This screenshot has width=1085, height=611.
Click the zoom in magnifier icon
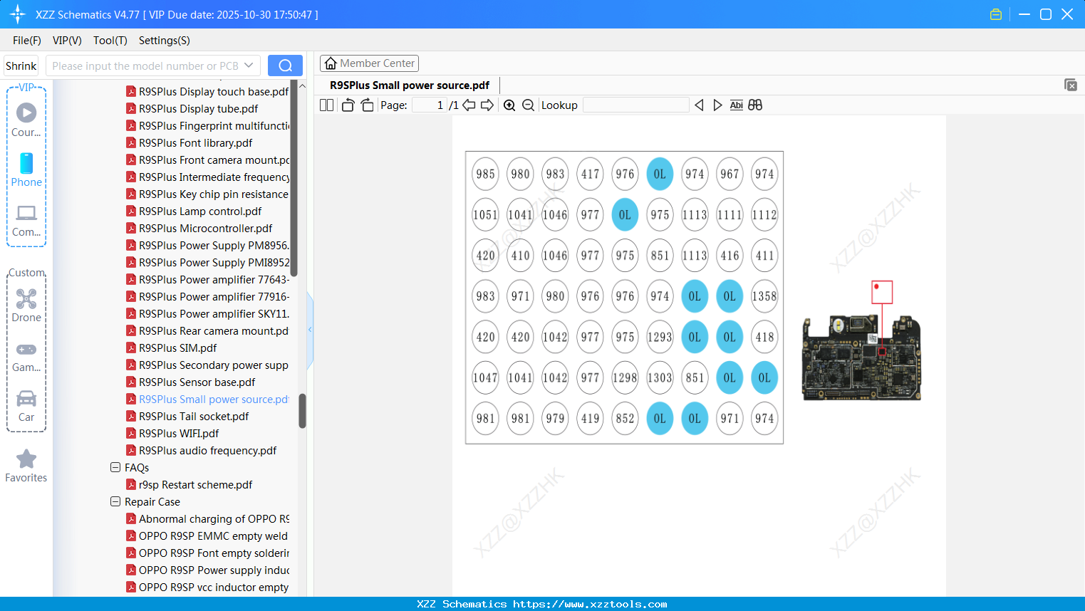(x=509, y=105)
